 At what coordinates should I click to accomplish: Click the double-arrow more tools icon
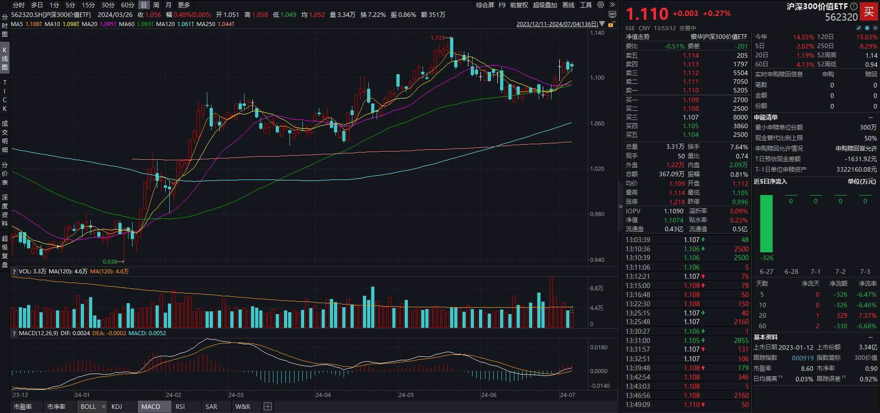(x=612, y=5)
